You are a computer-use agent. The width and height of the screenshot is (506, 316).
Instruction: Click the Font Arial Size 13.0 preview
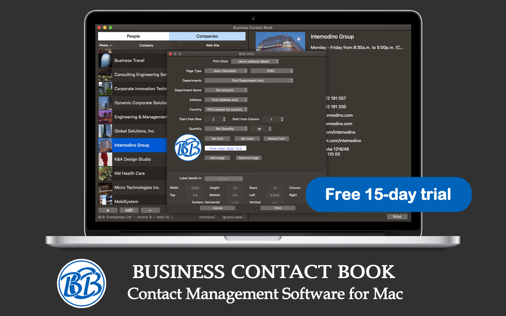pos(225,149)
